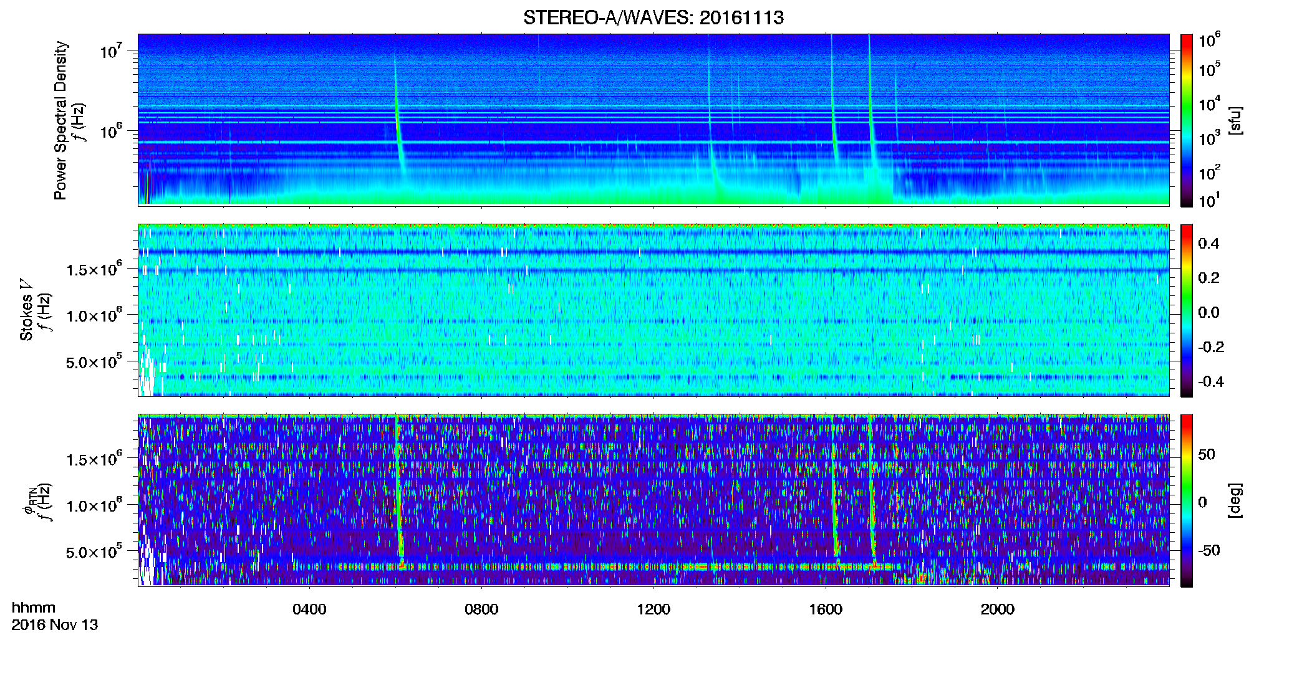Click the 1.0×10^6 tick on the Stokes V axis

[x=94, y=315]
